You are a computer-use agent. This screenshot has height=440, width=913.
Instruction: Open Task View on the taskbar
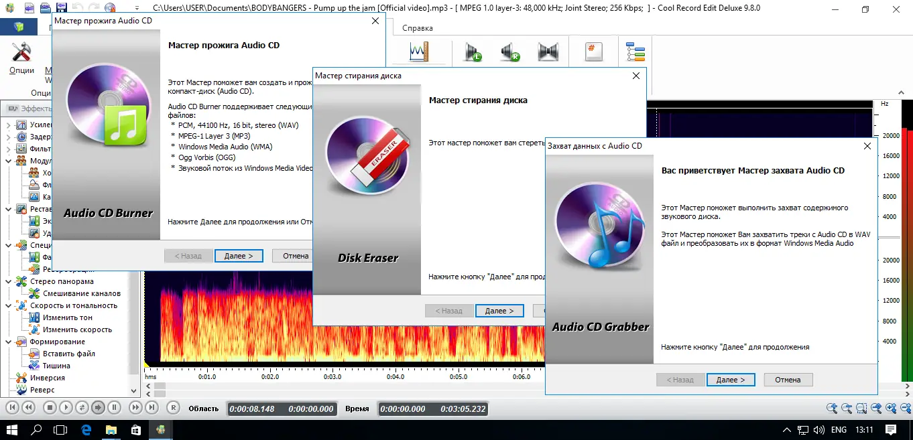click(60, 429)
